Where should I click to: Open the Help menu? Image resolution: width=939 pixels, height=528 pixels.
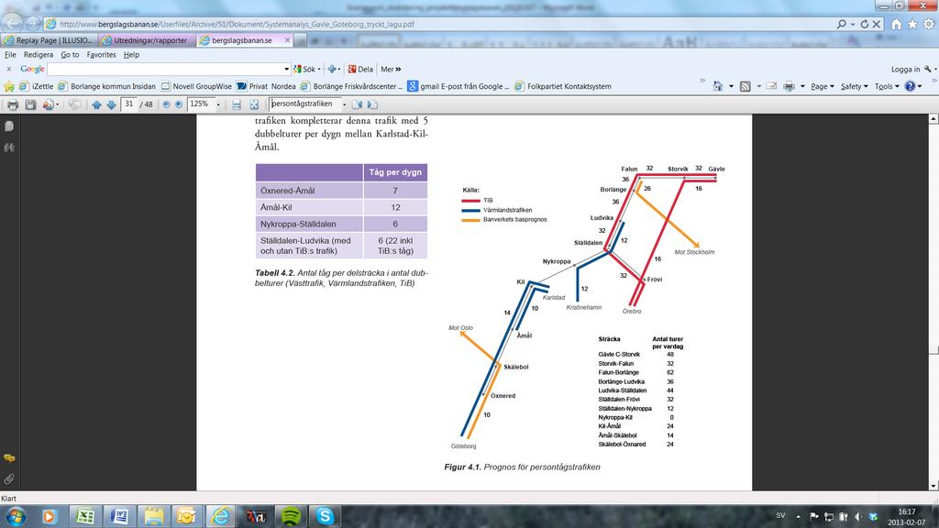point(131,54)
